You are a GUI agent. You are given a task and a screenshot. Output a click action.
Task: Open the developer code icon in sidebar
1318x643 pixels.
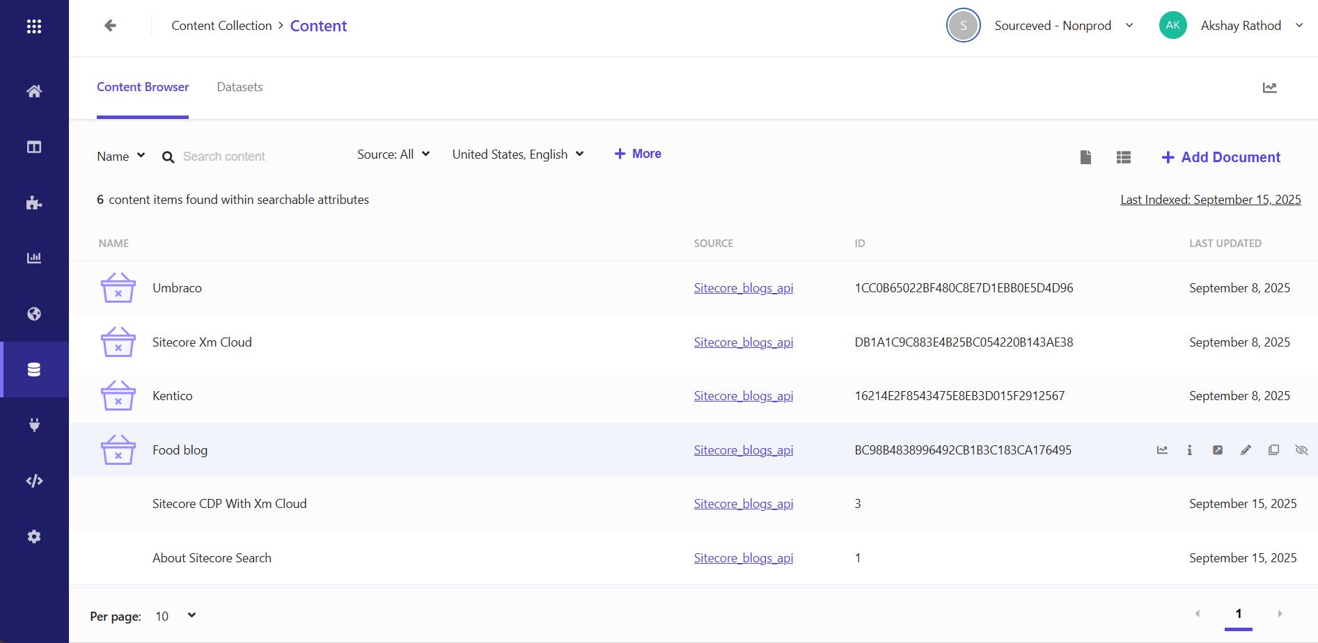(34, 481)
